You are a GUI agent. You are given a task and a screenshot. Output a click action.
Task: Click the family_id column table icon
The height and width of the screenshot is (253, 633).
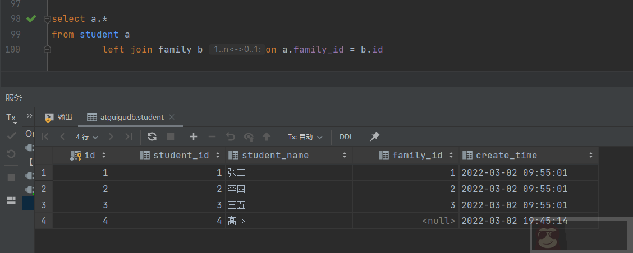[384, 155]
